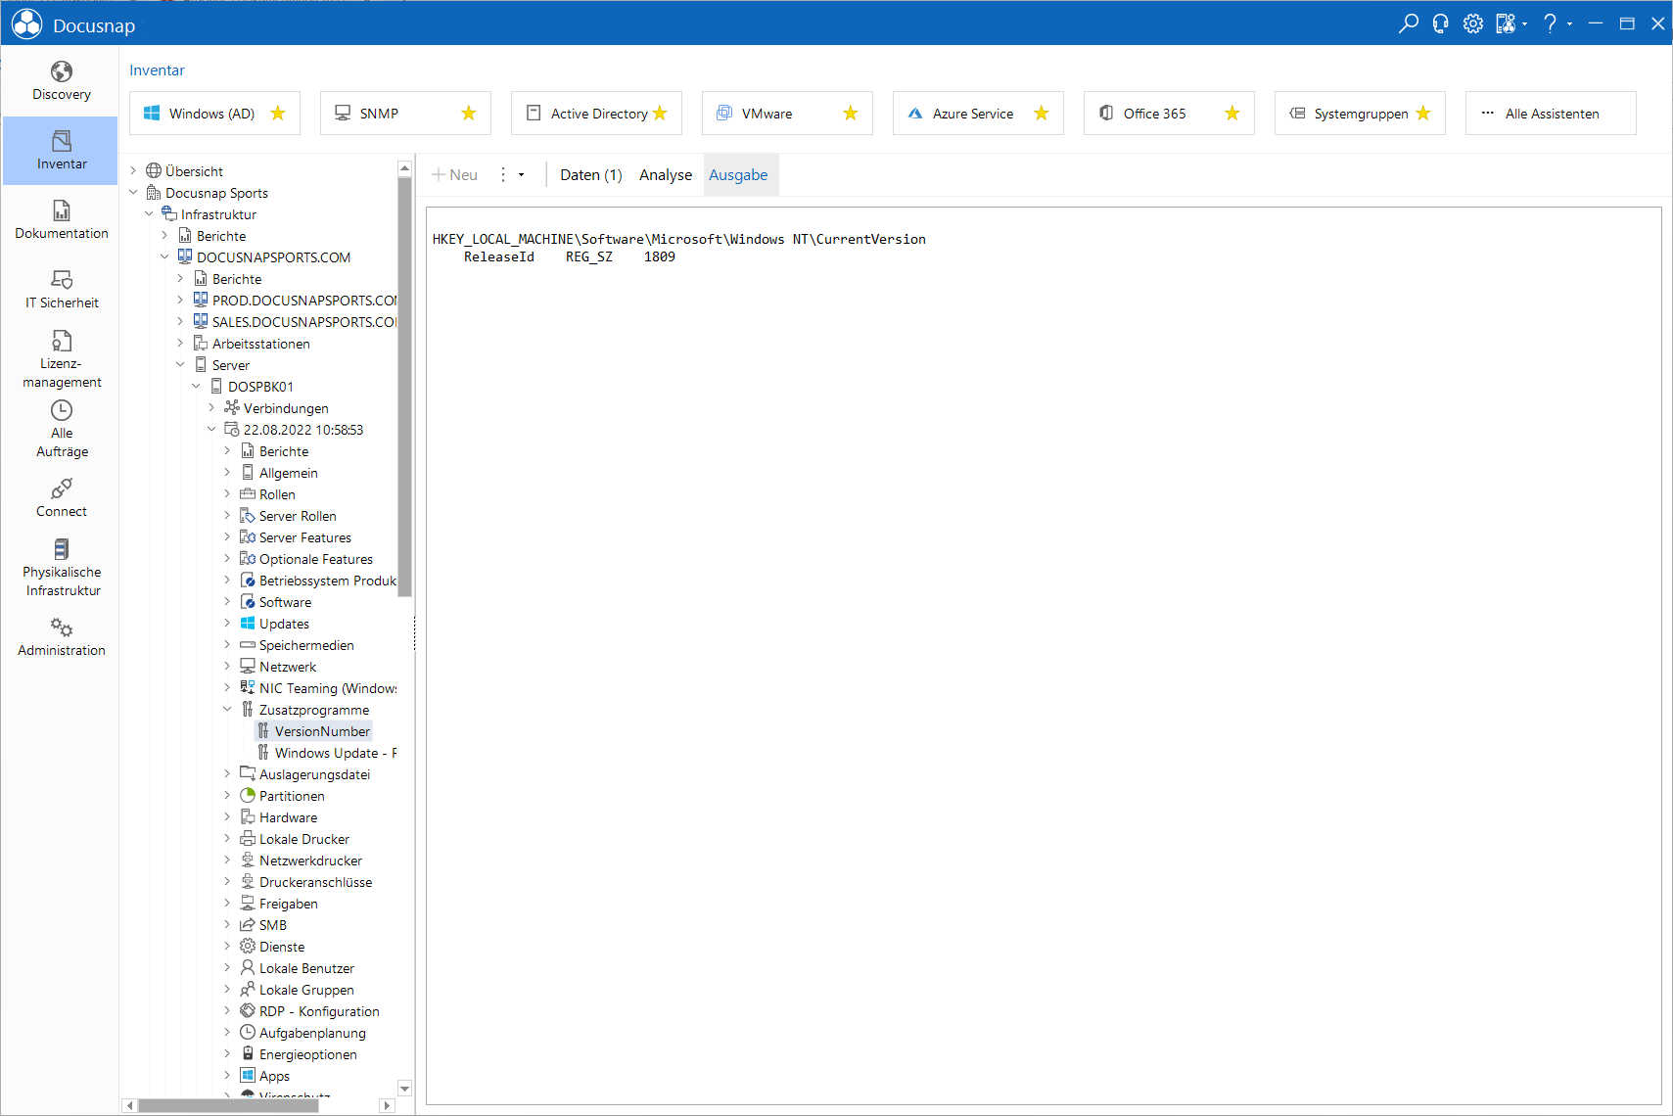Open Physikalische Infrastruktur module

(61, 568)
